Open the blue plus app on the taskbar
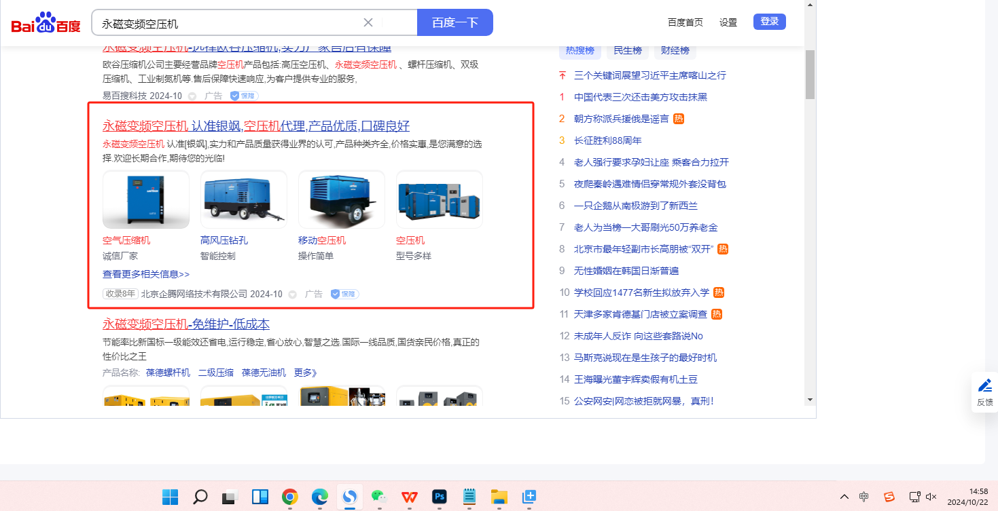The height and width of the screenshot is (511, 998). click(x=529, y=497)
